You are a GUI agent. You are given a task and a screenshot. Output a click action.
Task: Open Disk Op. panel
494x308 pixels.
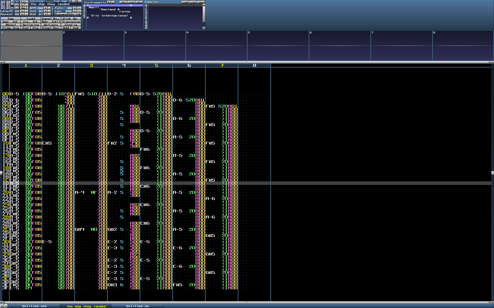(x=71, y=19)
